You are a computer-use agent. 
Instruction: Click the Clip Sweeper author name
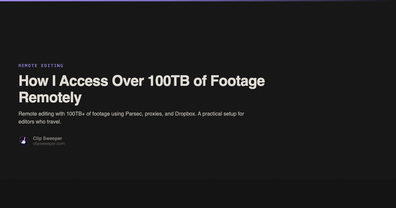[x=48, y=138]
